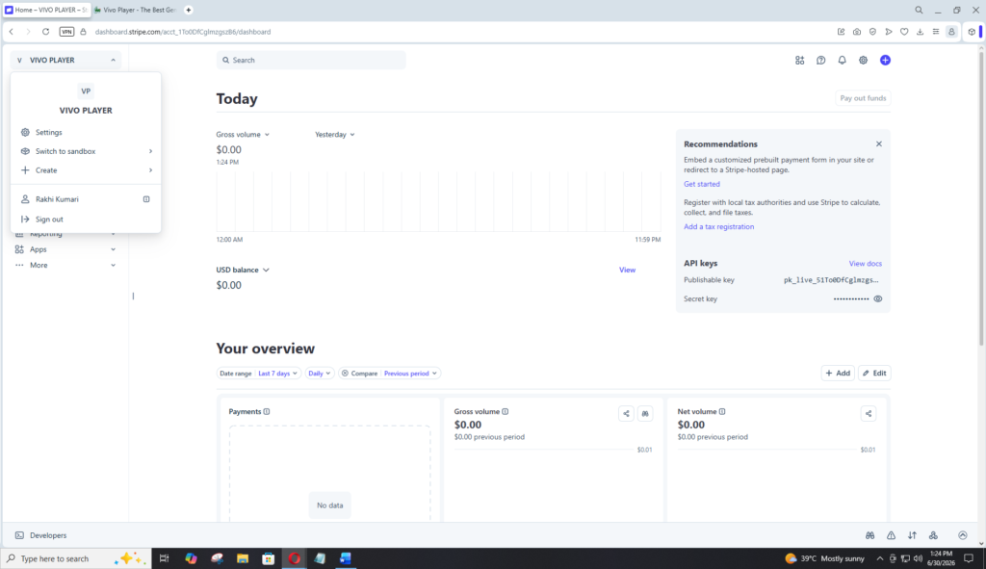This screenshot has height=569, width=986.
Task: Open View docs link for API keys
Action: [866, 264]
